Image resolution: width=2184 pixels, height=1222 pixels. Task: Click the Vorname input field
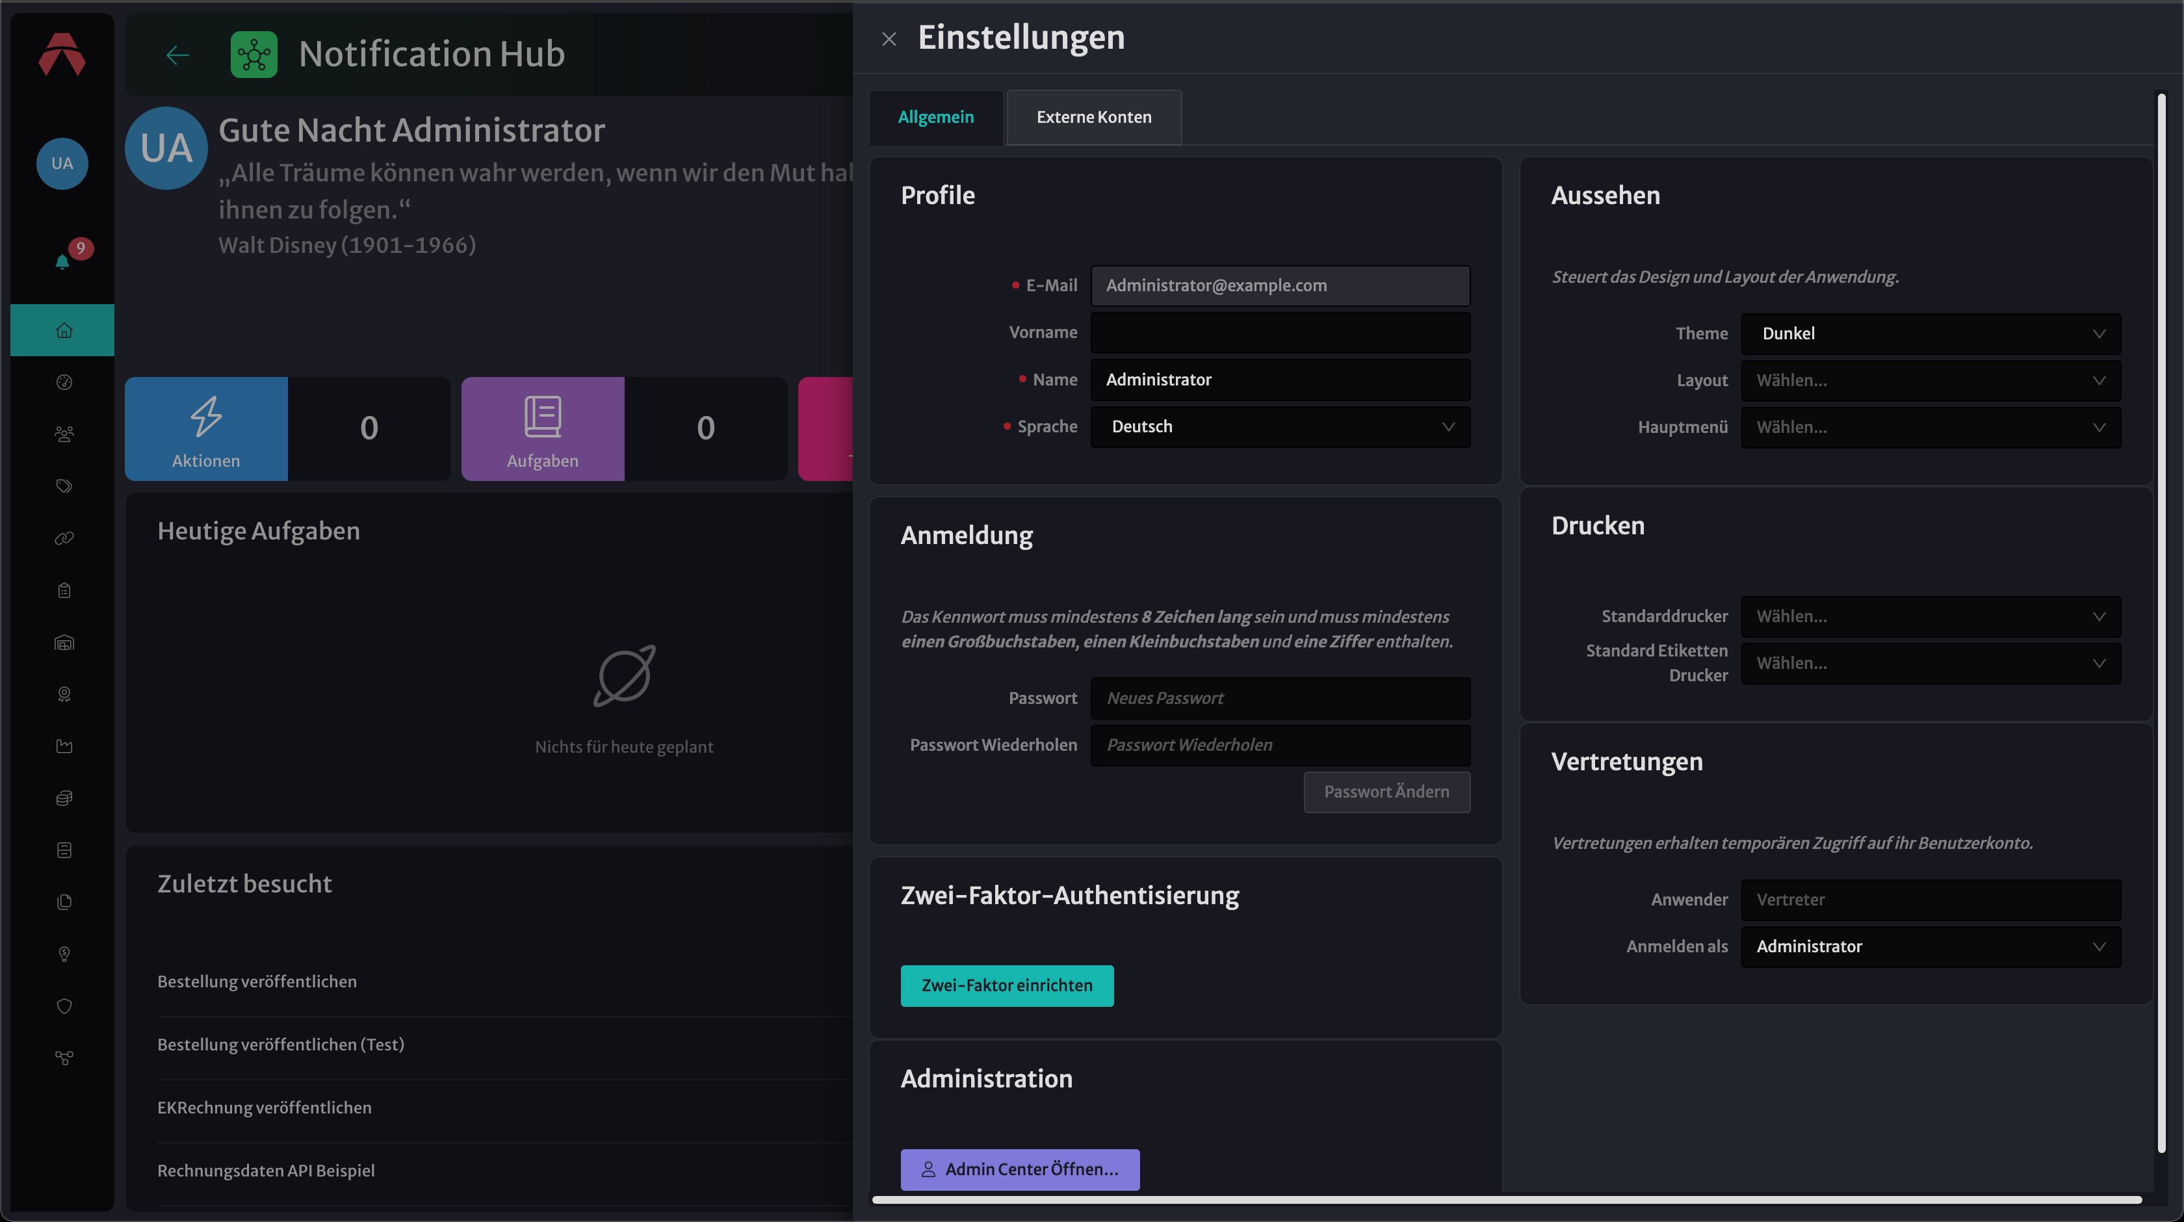point(1280,332)
